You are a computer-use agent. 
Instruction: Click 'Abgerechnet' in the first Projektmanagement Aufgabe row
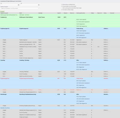pyautogui.click(x=79, y=40)
